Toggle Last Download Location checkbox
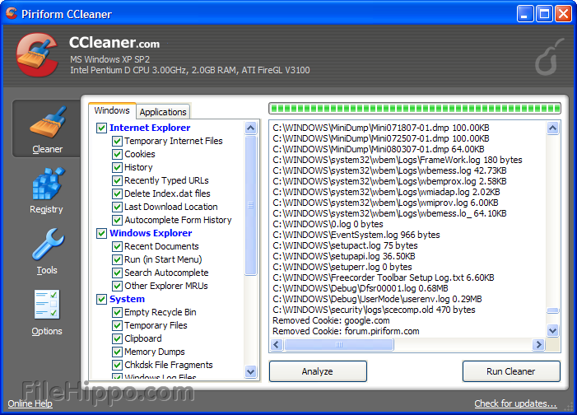 tap(117, 207)
